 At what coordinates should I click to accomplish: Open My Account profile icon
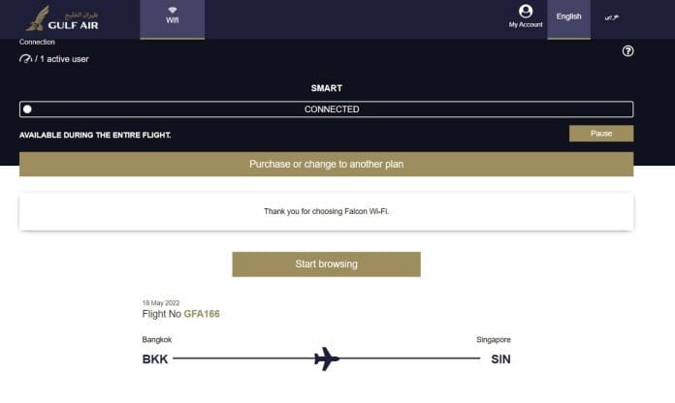pyautogui.click(x=526, y=12)
